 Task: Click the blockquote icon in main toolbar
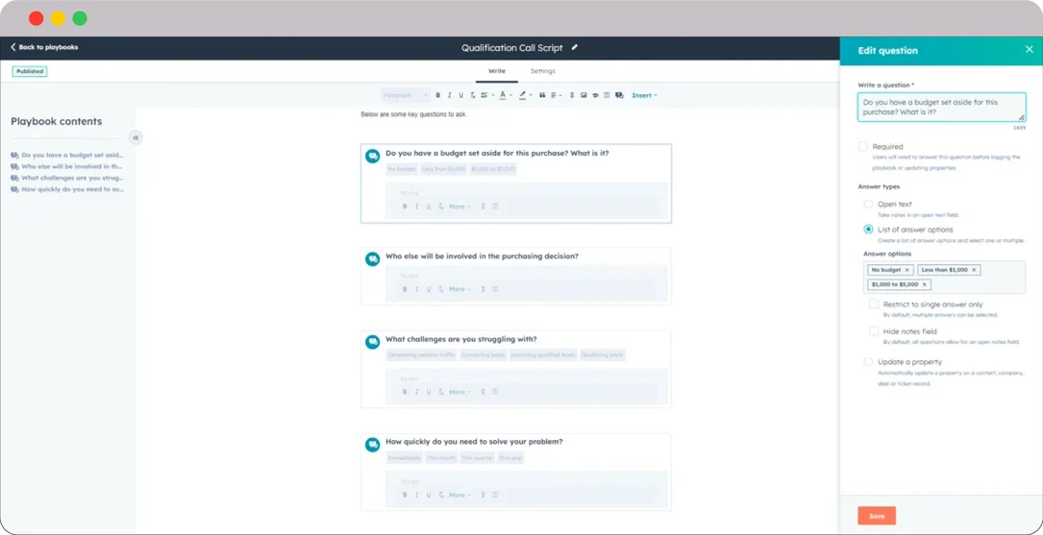pyautogui.click(x=542, y=95)
